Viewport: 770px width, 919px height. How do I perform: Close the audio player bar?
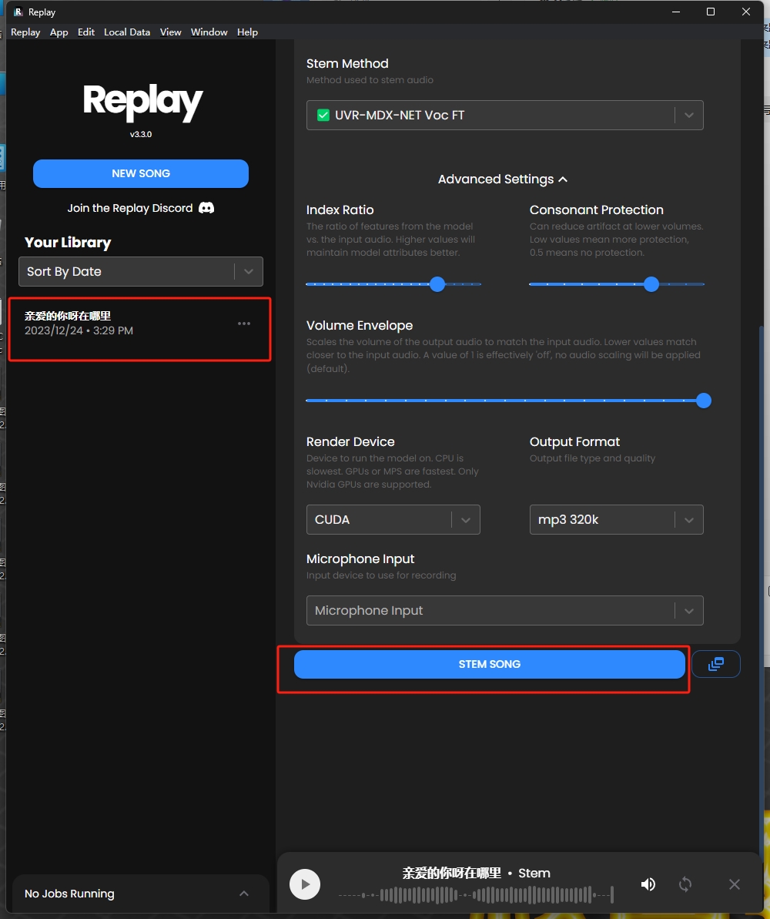coord(735,884)
